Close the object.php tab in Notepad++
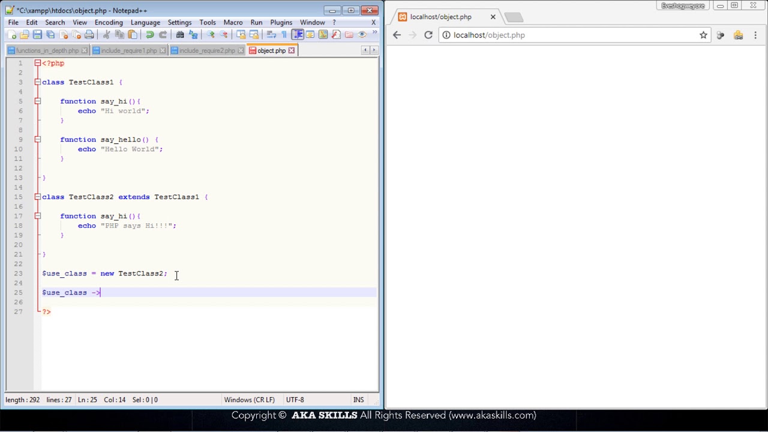 coord(292,50)
